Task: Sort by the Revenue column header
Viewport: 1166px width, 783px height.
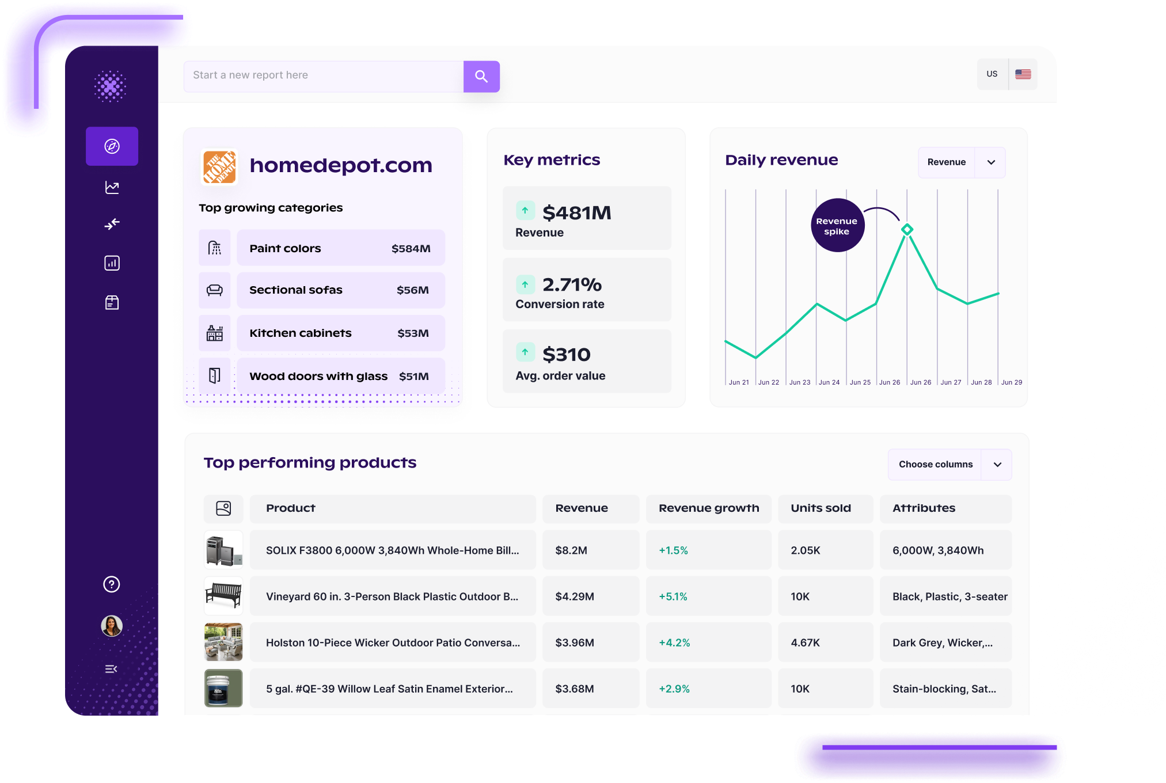Action: 591,508
